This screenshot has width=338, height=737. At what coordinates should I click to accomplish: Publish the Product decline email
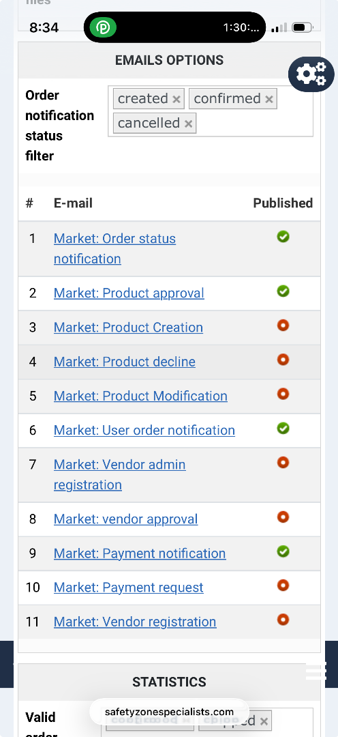(283, 360)
